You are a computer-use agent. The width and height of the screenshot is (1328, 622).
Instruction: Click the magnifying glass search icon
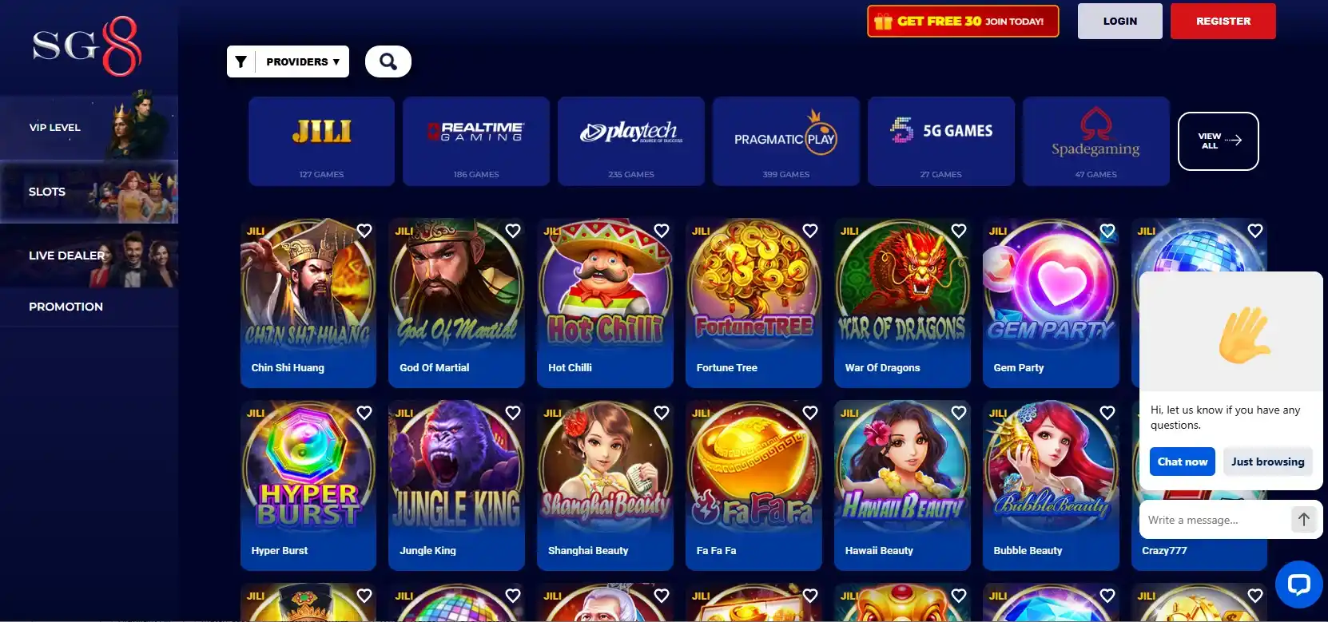pyautogui.click(x=388, y=61)
